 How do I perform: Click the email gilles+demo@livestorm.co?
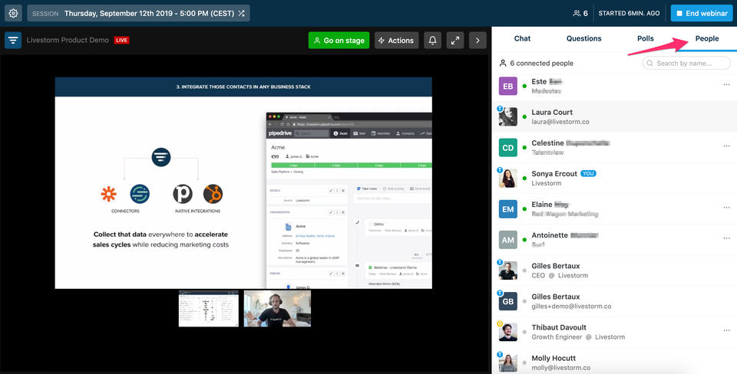pos(571,306)
